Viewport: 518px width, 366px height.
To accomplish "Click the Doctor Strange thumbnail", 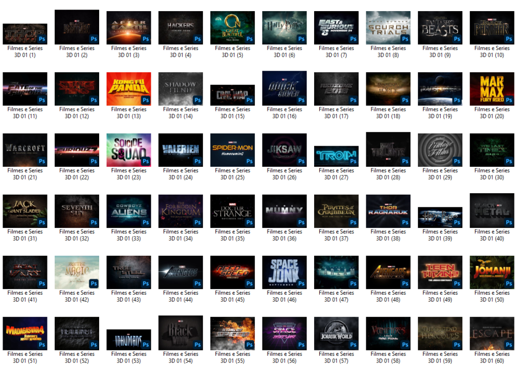I will 233,211.
